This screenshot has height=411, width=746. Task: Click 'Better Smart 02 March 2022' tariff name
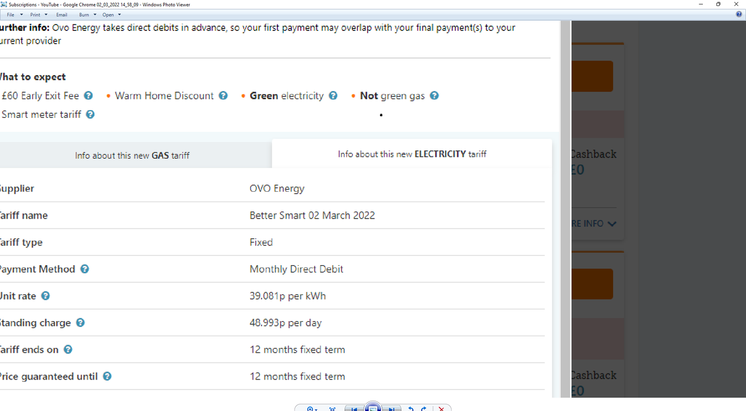[x=312, y=215]
